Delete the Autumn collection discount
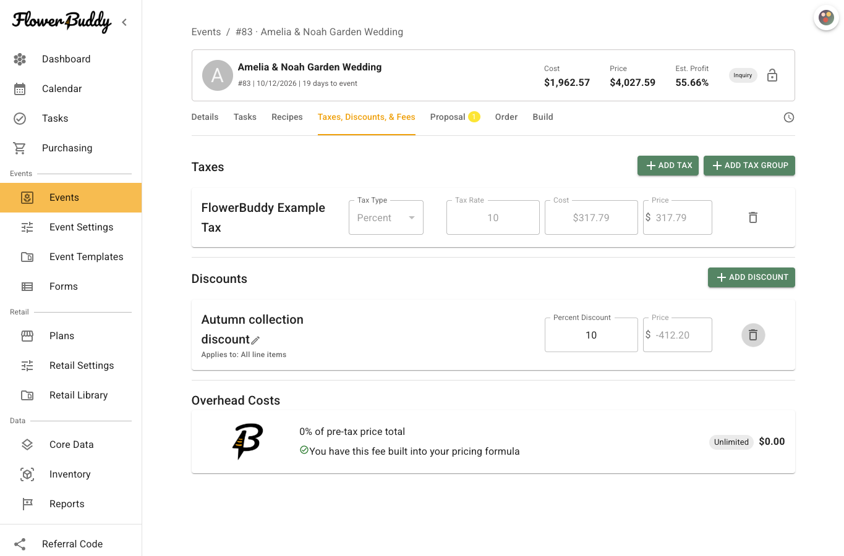 (753, 335)
